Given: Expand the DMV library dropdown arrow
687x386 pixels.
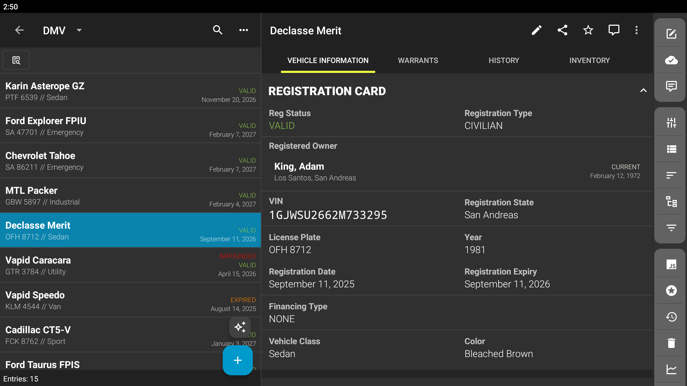Looking at the screenshot, I should pos(79,30).
